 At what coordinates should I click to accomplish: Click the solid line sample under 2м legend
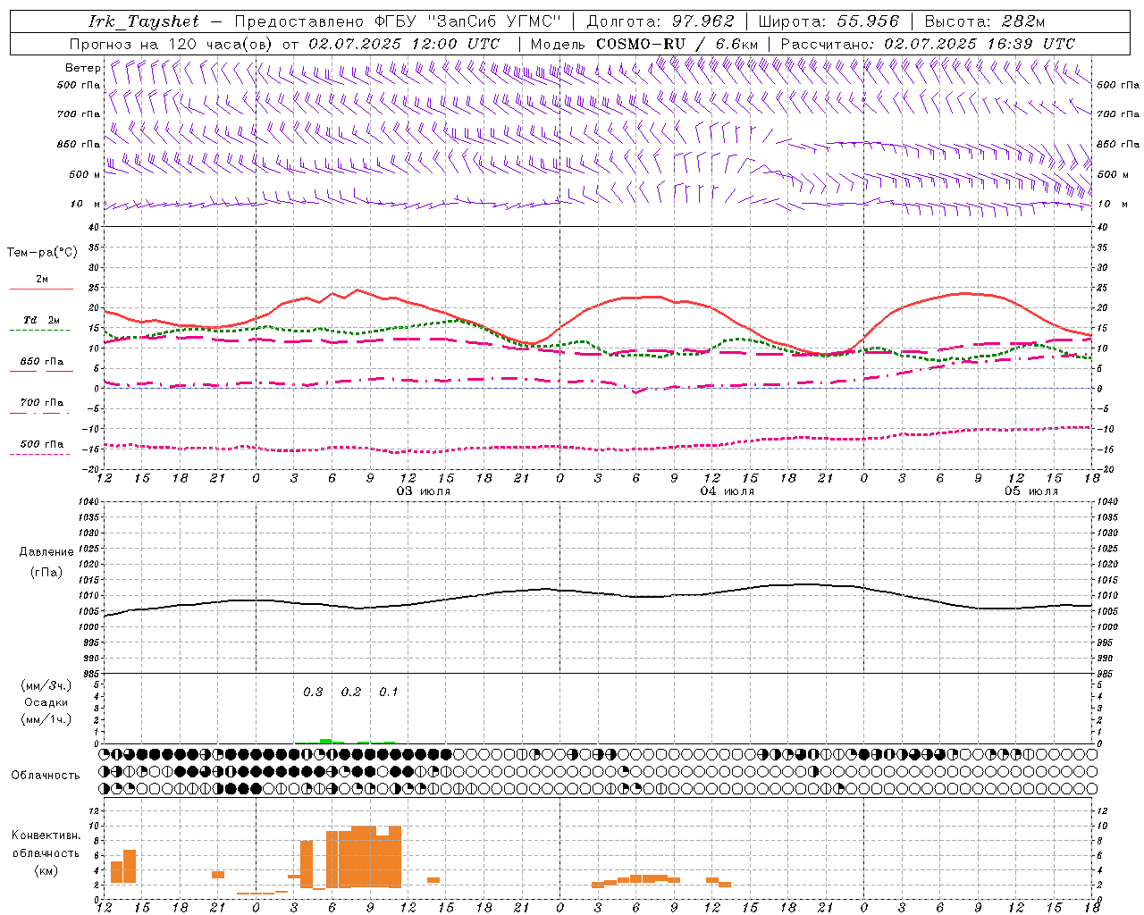coord(42,289)
